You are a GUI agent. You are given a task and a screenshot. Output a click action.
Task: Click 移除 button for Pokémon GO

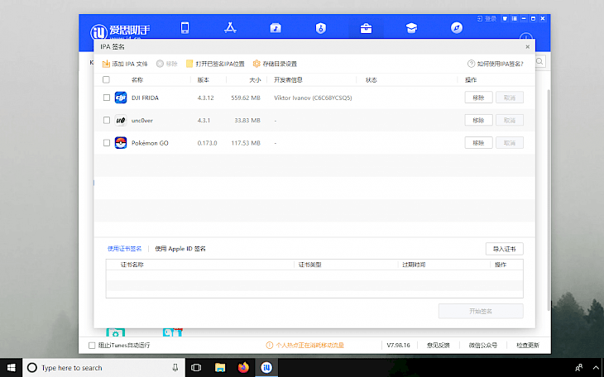(x=478, y=143)
